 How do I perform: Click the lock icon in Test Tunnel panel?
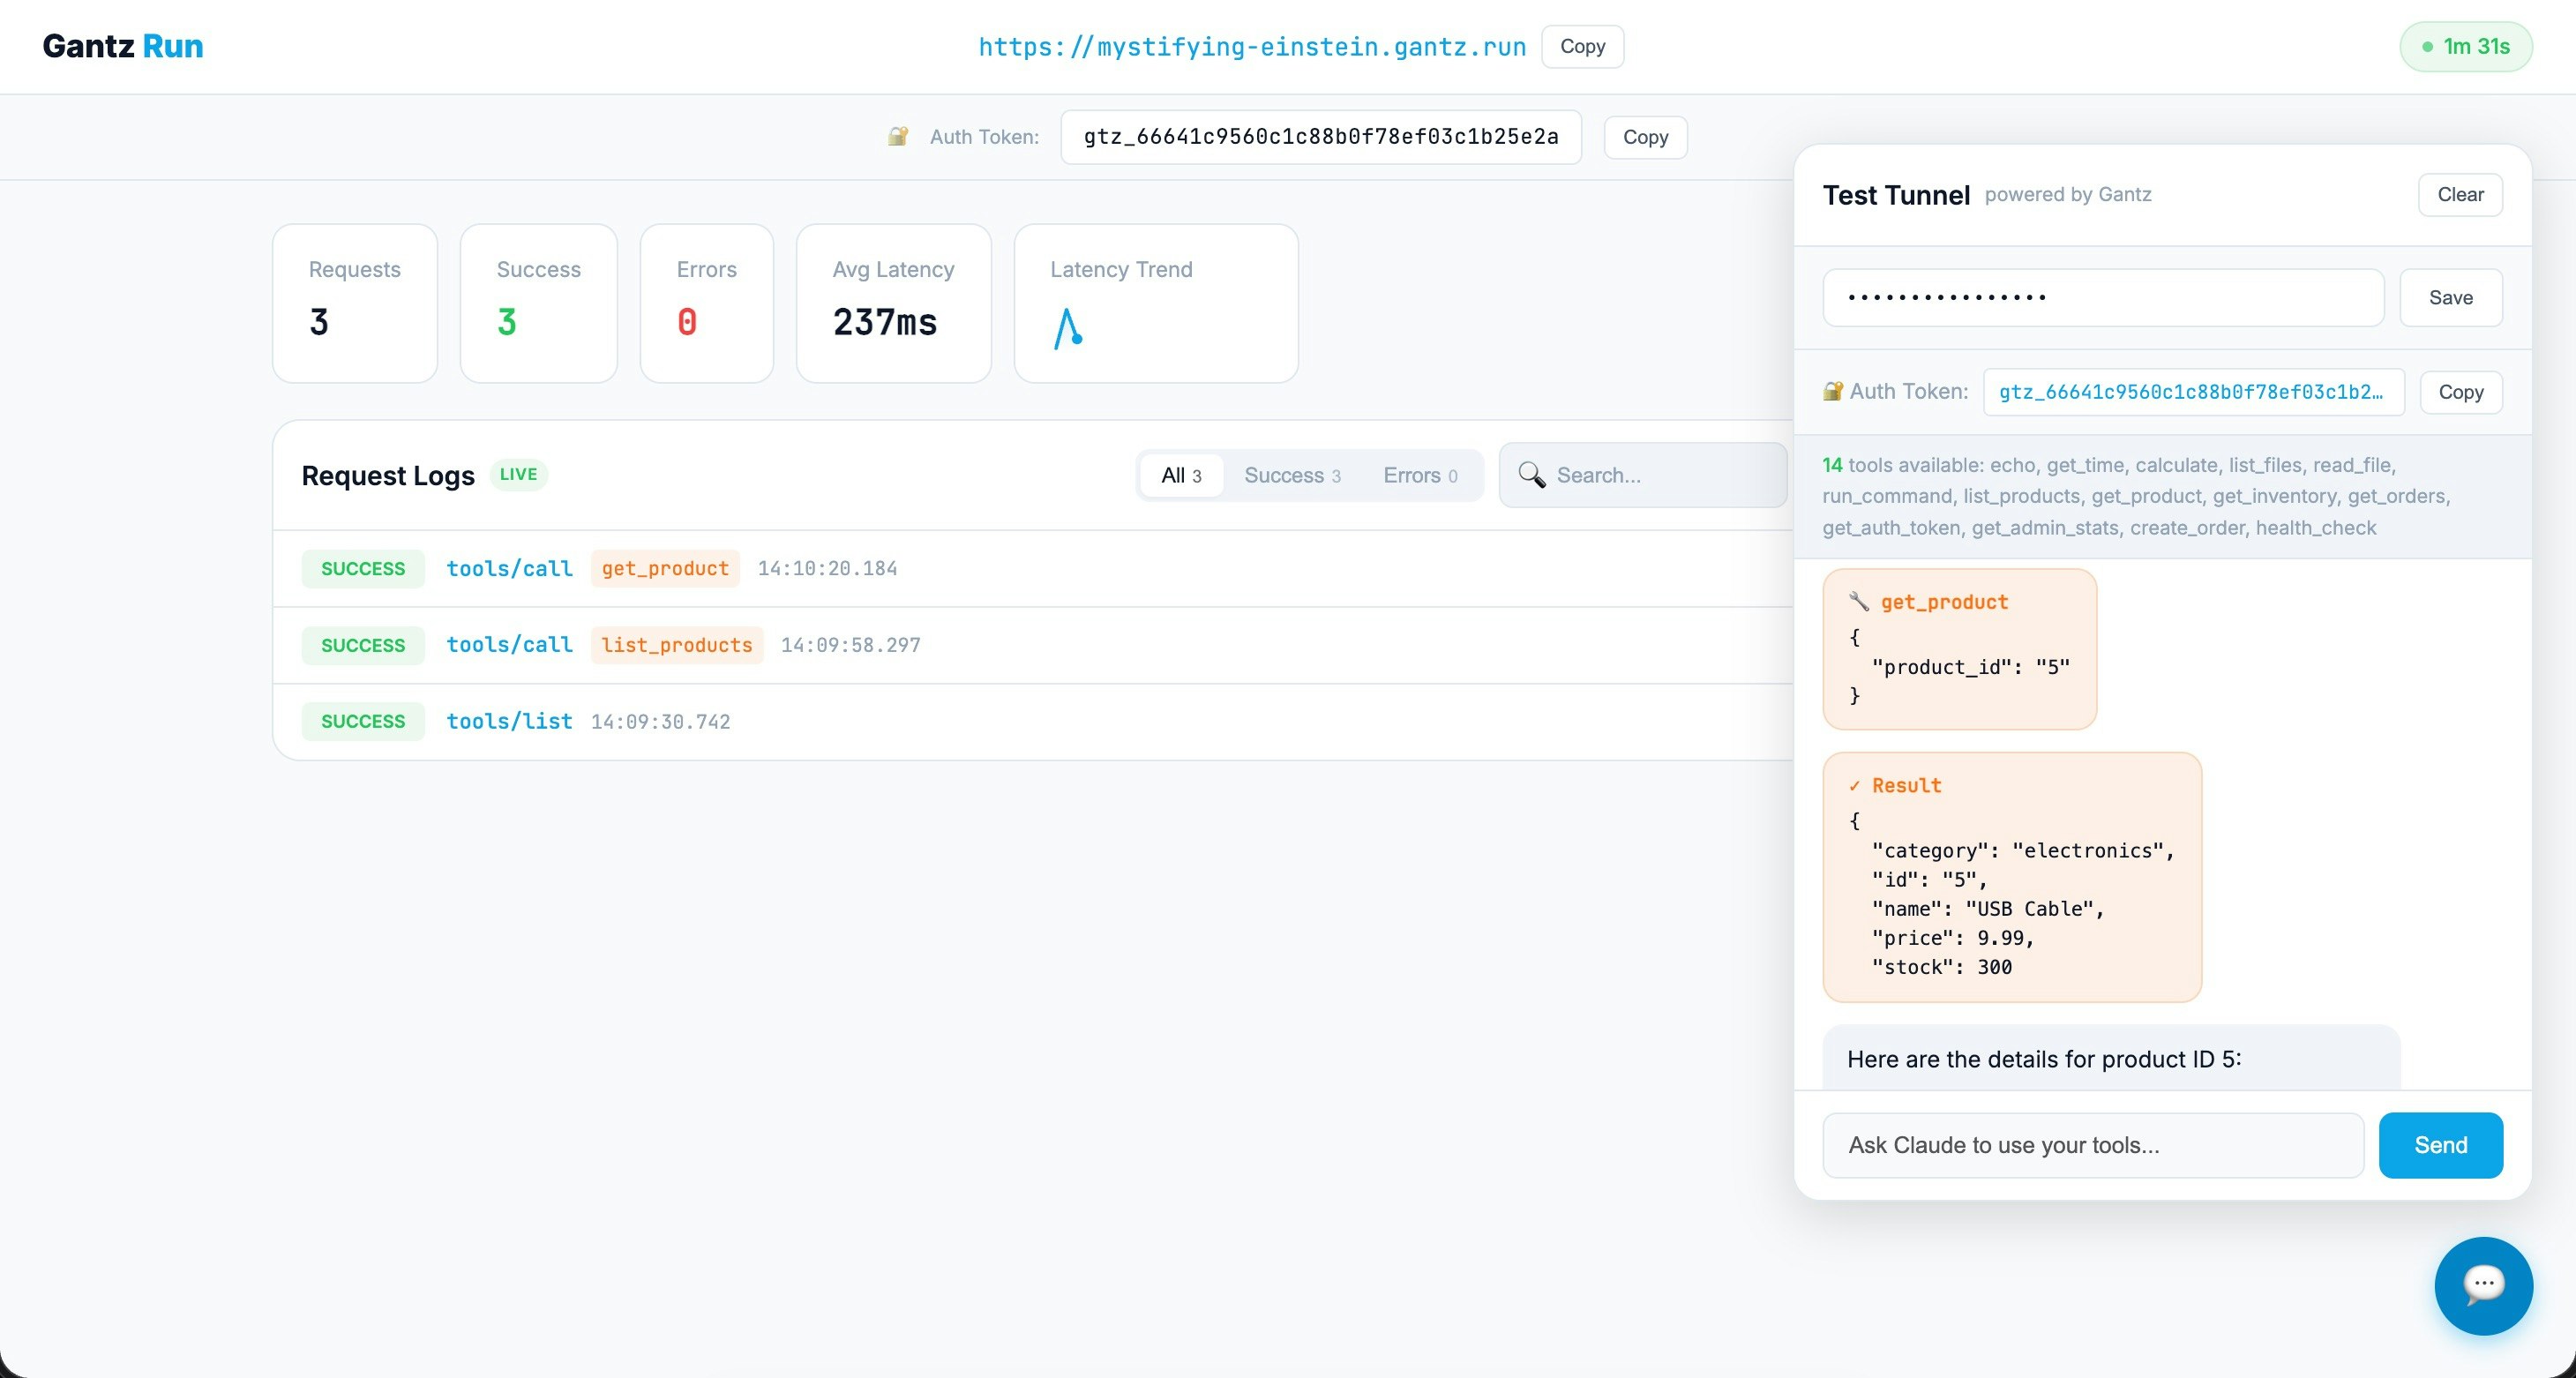pyautogui.click(x=1832, y=391)
